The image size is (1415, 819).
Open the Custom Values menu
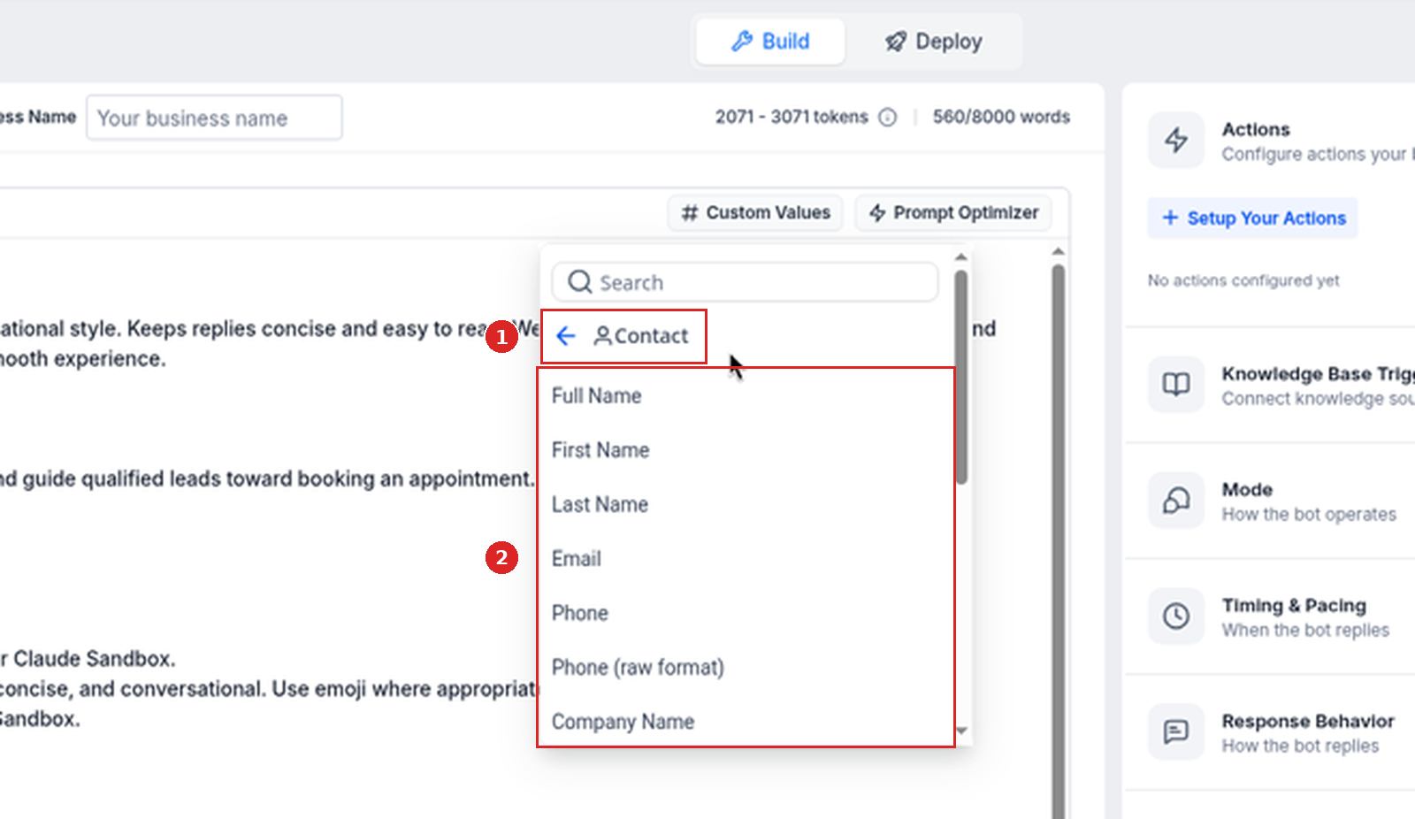click(755, 213)
